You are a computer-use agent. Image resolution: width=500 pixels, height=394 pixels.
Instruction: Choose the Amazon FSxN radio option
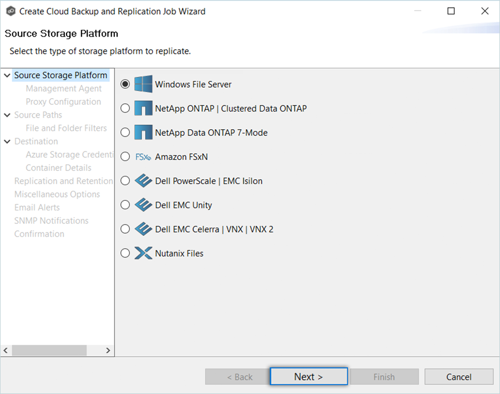[x=125, y=157]
